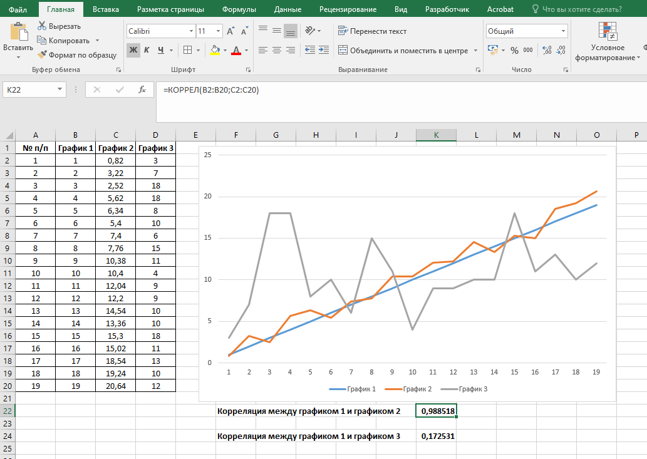Apply cell borders icon

pyautogui.click(x=187, y=50)
